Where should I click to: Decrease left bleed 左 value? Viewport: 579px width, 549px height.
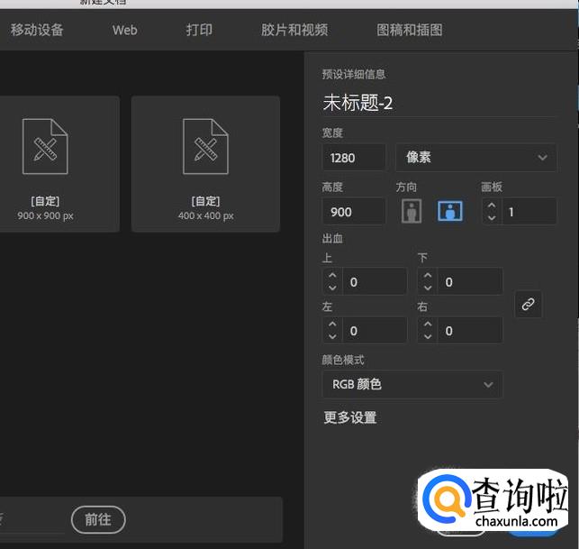point(332,336)
